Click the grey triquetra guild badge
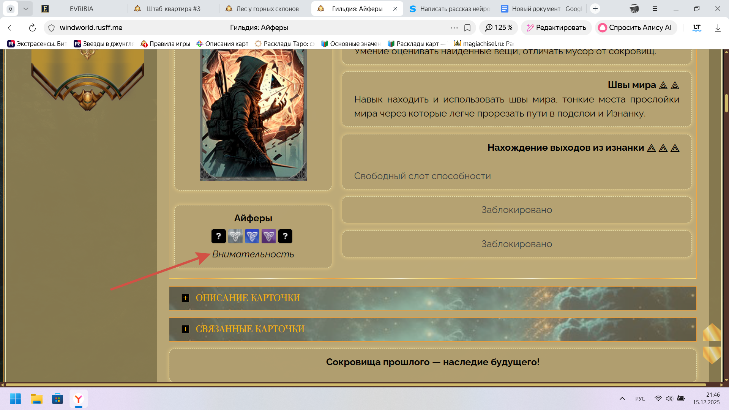Viewport: 729px width, 410px height. (x=235, y=236)
